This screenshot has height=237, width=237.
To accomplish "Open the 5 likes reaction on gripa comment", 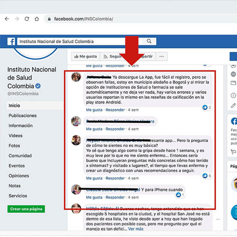I will coord(207,176).
